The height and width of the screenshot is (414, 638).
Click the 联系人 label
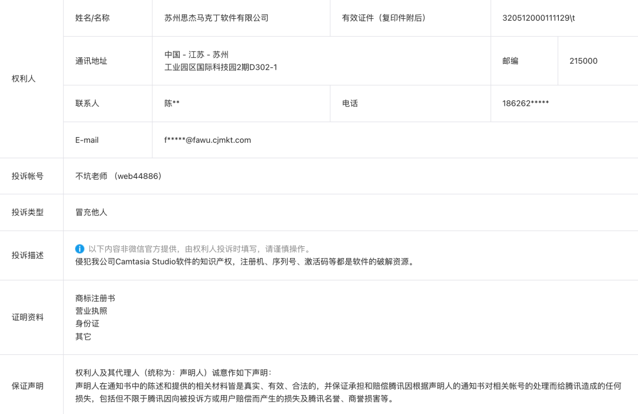tap(87, 103)
